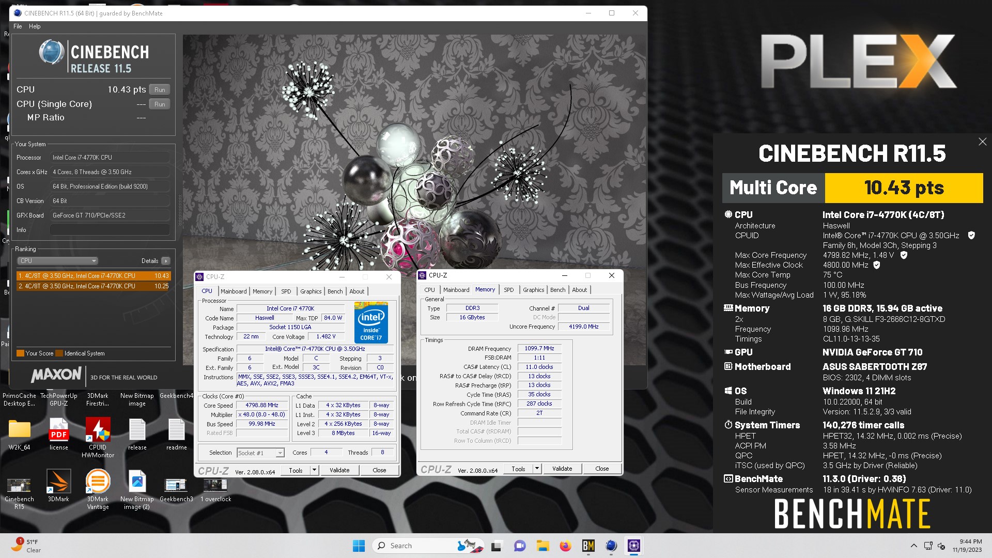The width and height of the screenshot is (992, 558).
Task: Run the CPU benchmark in Cinebench
Action: 160,90
